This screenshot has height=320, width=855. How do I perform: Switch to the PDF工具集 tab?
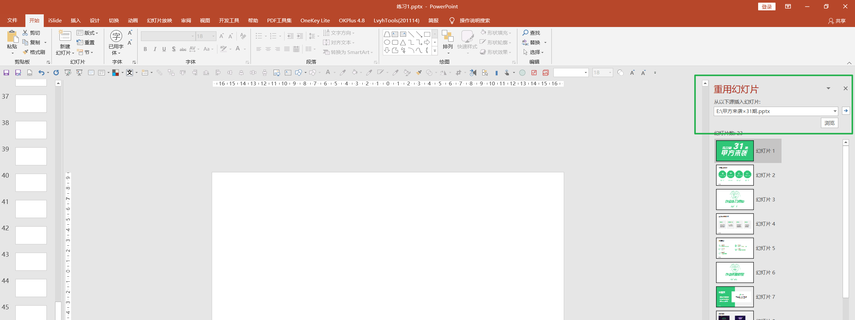(x=279, y=20)
